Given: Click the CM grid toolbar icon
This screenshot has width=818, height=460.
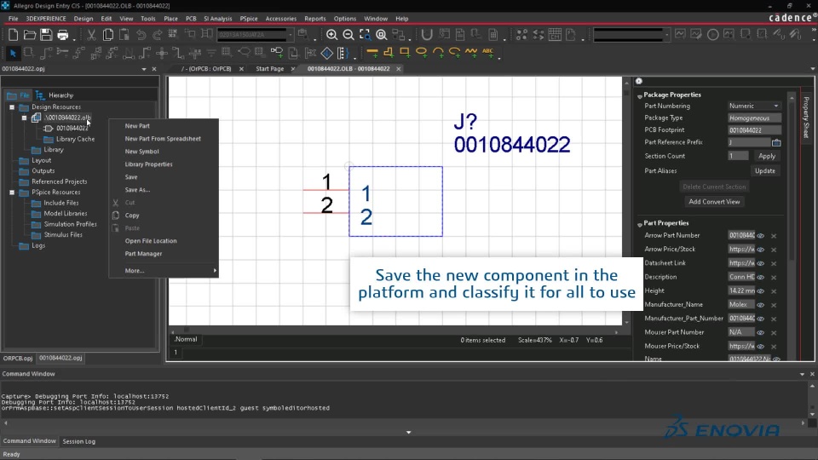Looking at the screenshot, I should [555, 35].
